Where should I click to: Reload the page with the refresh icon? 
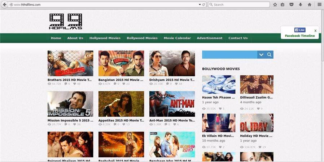tap(204, 5)
